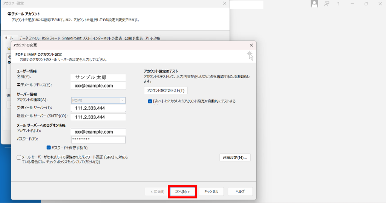Click the 名前 field with サンプル 太郎

tap(98, 77)
